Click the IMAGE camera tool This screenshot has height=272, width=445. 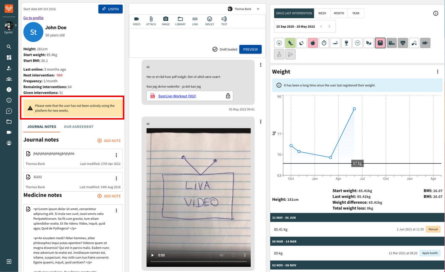(166, 21)
